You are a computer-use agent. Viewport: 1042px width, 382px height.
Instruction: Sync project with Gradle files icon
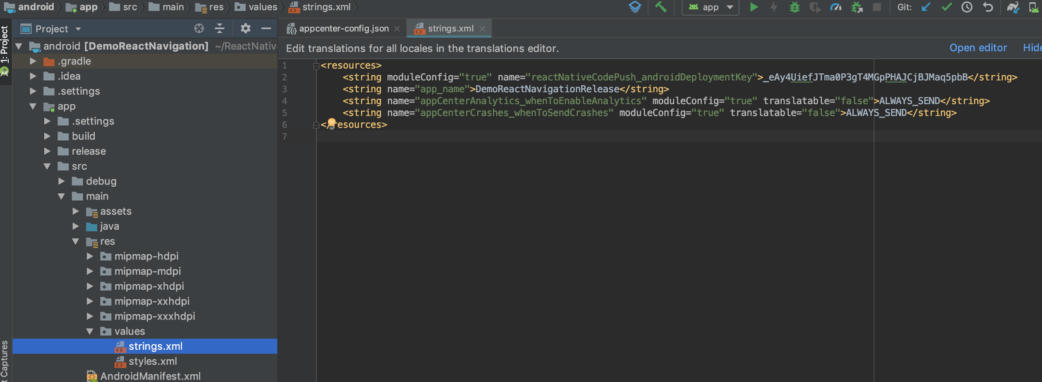pyautogui.click(x=1013, y=8)
